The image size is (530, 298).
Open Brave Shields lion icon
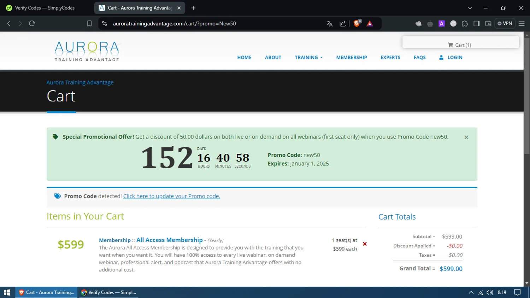[357, 23]
